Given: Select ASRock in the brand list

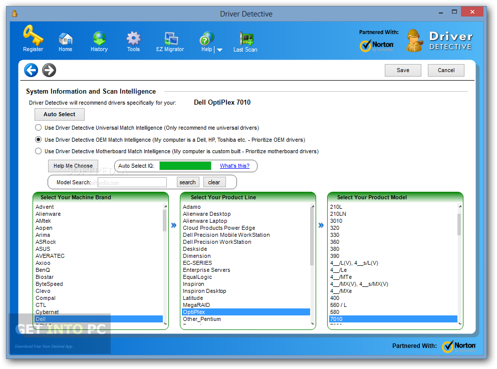Looking at the screenshot, I should click(x=46, y=242).
